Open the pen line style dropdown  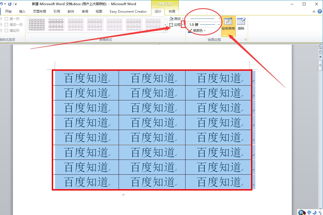click(219, 19)
